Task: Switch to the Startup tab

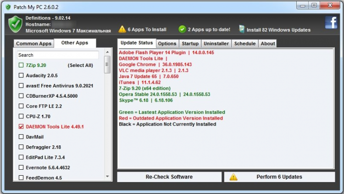Action: point(190,44)
